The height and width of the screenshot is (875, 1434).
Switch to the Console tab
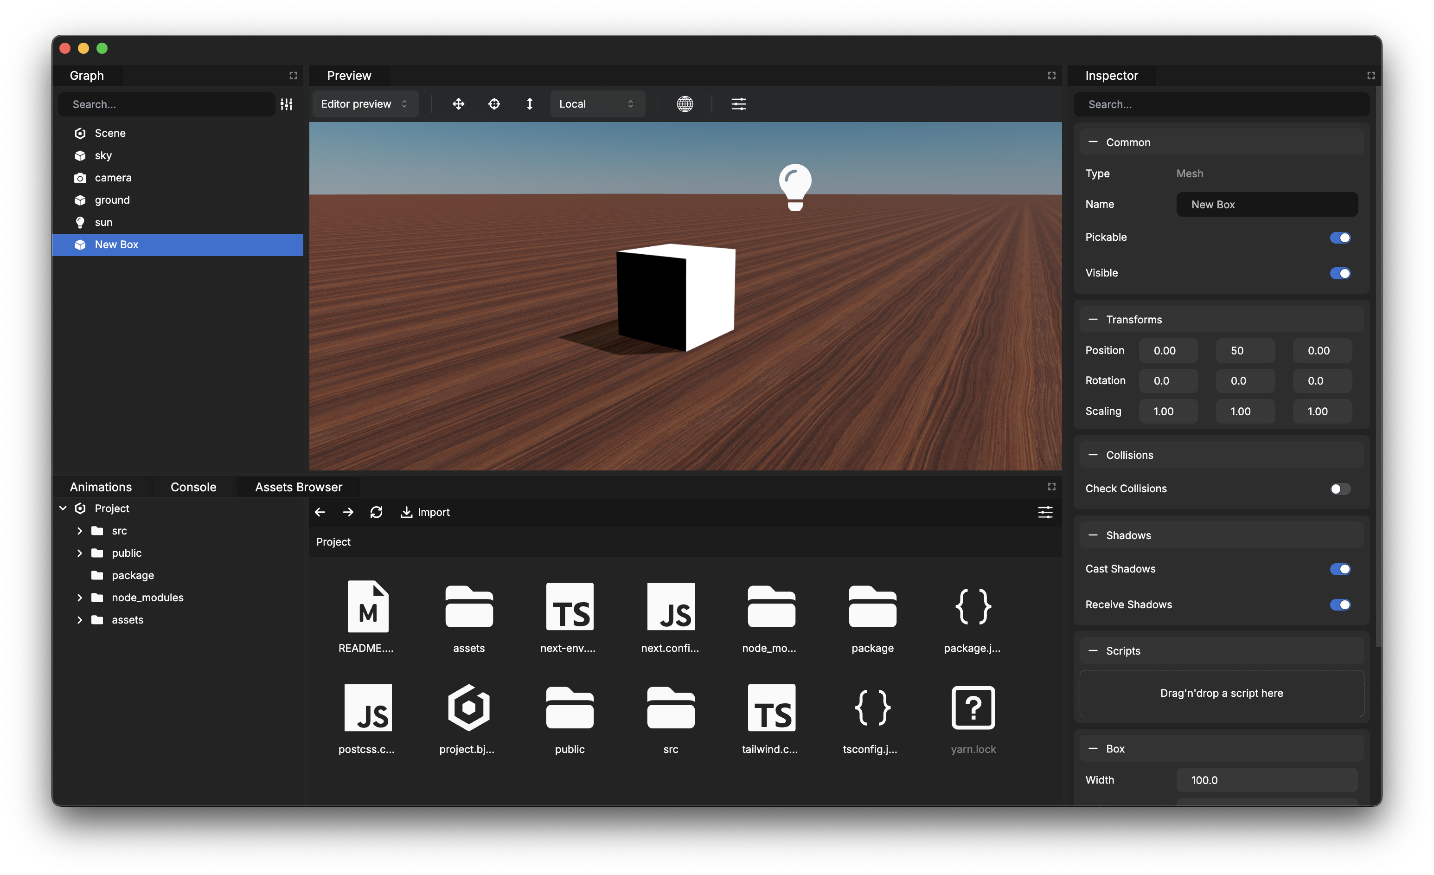pyautogui.click(x=193, y=487)
